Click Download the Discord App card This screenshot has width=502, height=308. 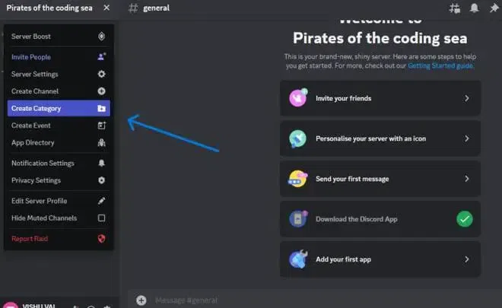[380, 219]
